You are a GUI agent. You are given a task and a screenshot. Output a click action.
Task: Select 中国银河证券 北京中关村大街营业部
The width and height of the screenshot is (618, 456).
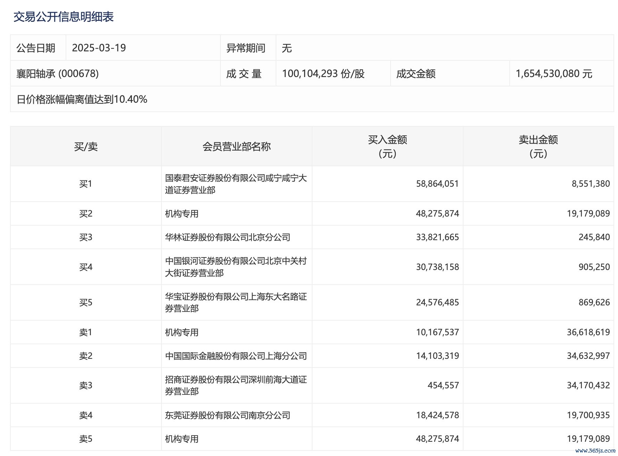point(236,267)
